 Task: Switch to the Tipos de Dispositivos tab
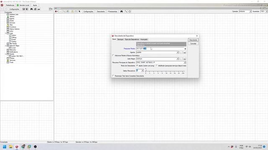(x=132, y=39)
